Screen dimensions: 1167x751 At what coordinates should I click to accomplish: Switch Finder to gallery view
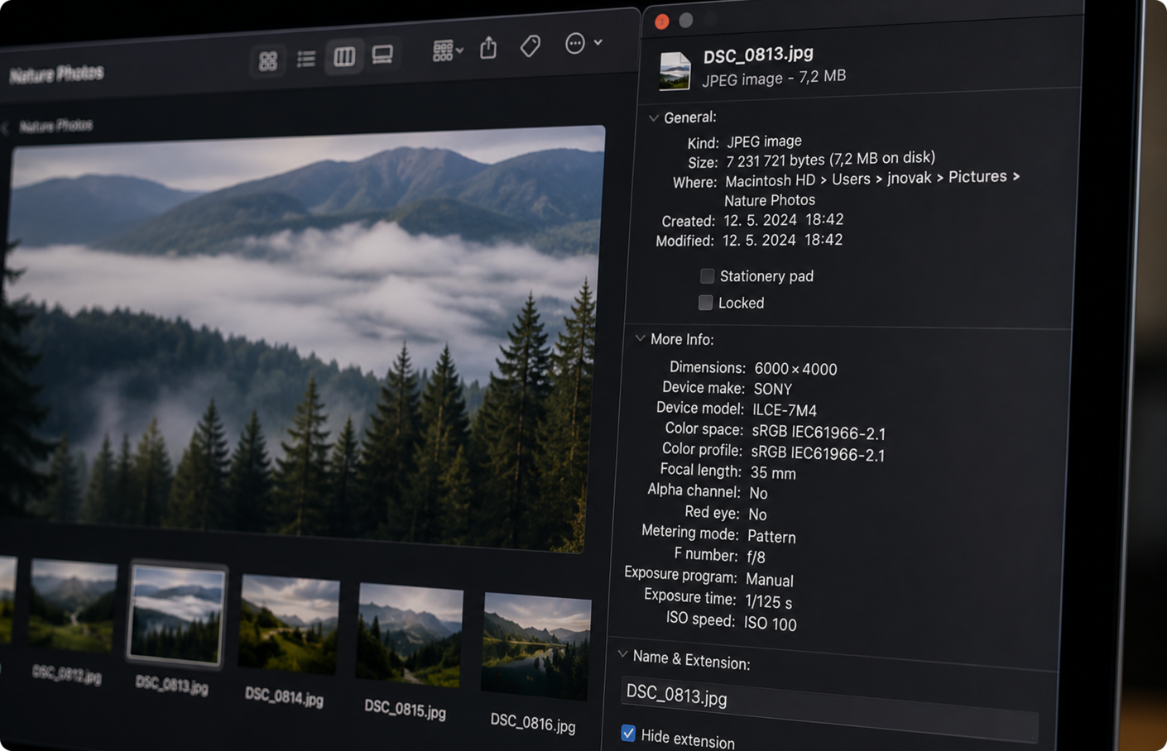point(382,55)
